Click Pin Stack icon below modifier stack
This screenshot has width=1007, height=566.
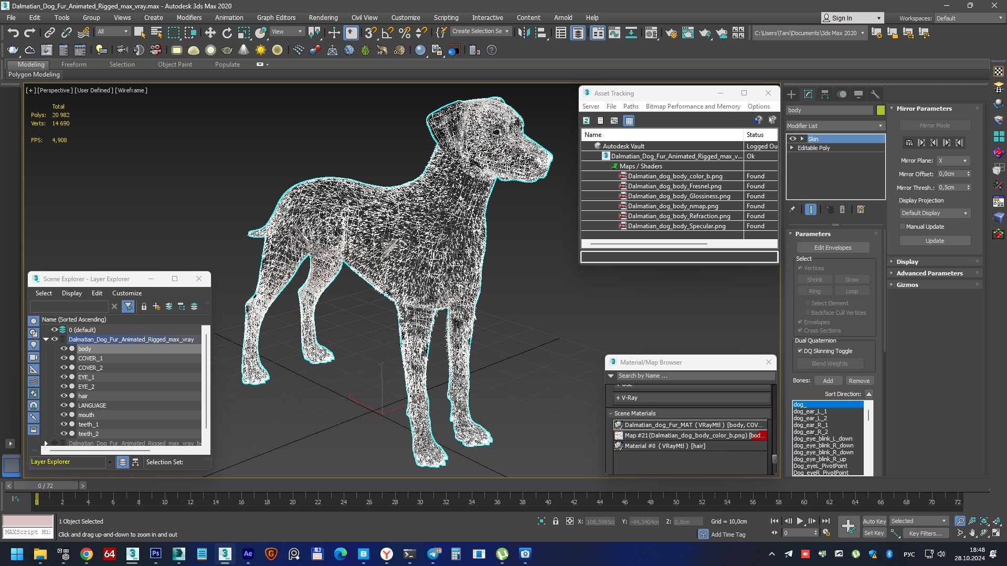[792, 209]
